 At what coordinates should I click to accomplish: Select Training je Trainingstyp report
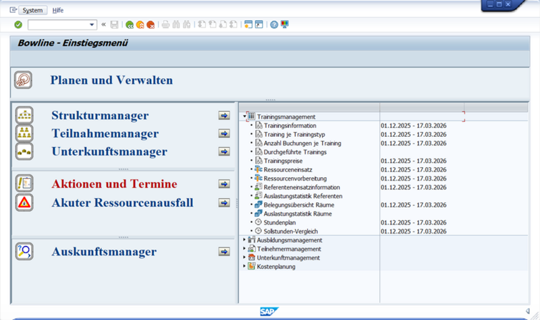294,134
